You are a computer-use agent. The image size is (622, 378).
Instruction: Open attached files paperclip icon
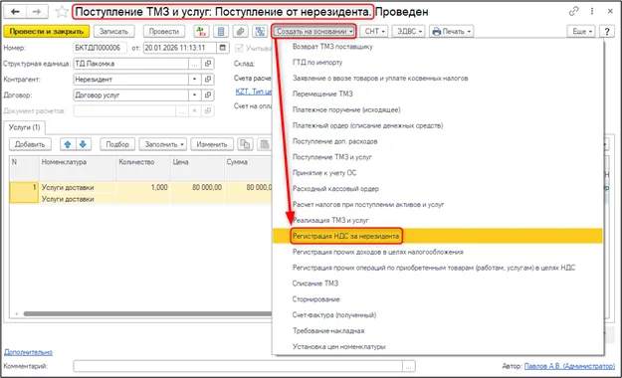point(241,32)
